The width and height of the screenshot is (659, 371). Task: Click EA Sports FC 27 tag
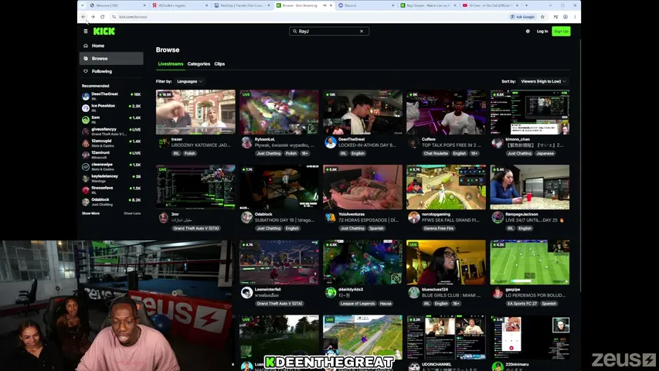pyautogui.click(x=521, y=304)
